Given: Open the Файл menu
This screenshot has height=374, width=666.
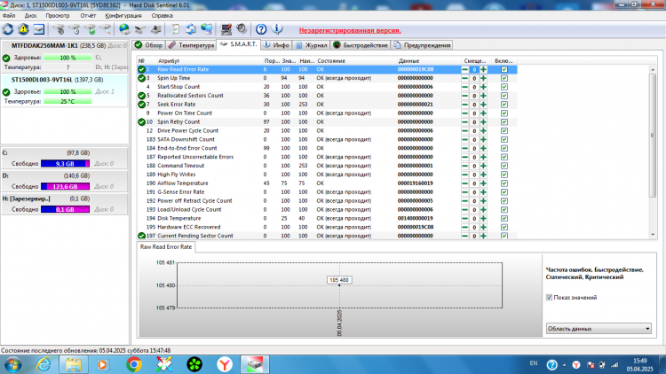Looking at the screenshot, I should click(x=9, y=16).
